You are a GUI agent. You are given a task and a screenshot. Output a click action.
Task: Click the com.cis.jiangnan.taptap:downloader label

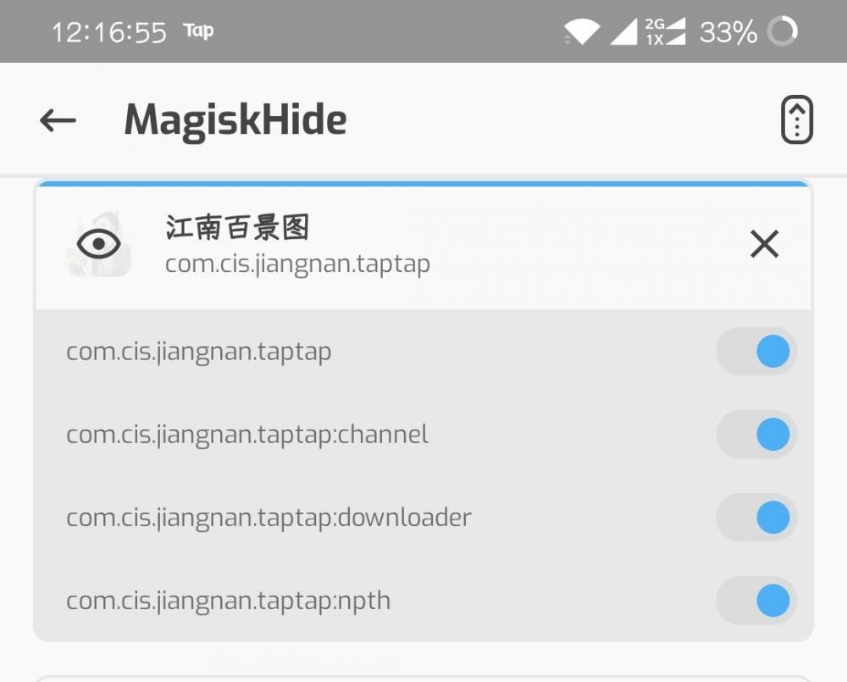pyautogui.click(x=268, y=518)
